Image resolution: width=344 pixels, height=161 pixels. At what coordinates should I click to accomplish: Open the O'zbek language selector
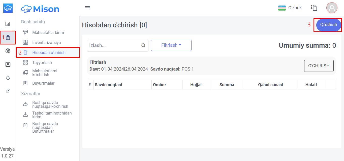click(290, 8)
